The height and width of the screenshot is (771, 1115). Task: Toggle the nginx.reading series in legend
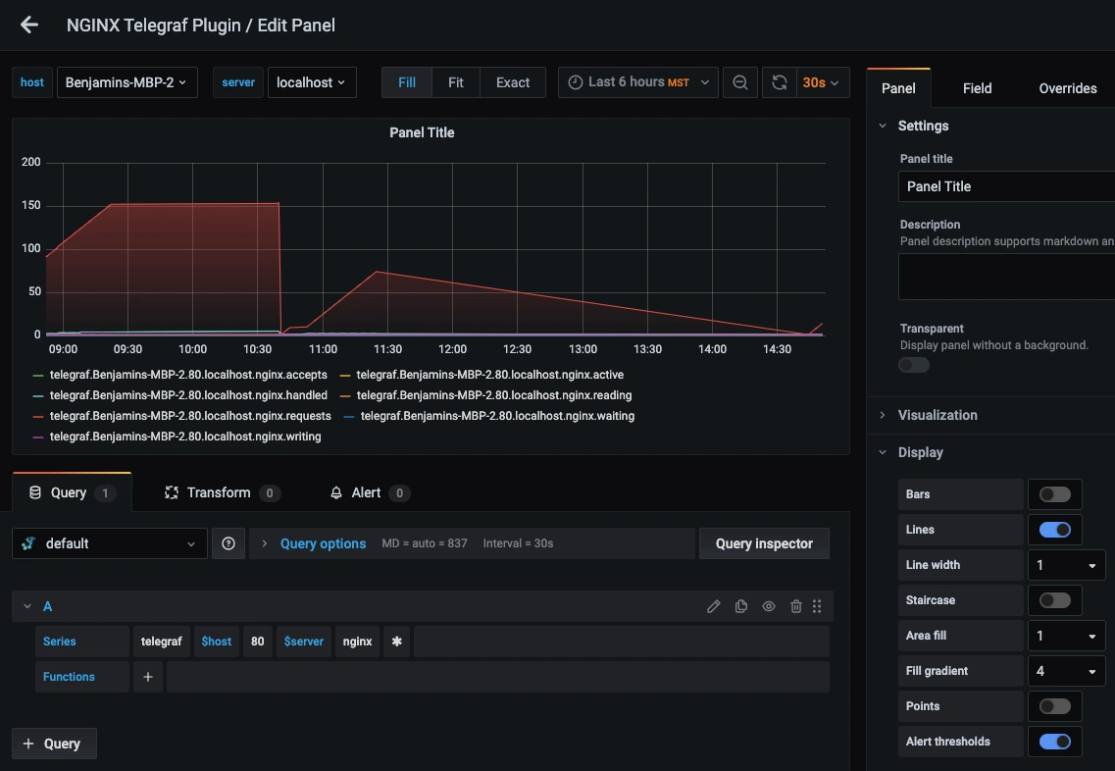point(494,395)
